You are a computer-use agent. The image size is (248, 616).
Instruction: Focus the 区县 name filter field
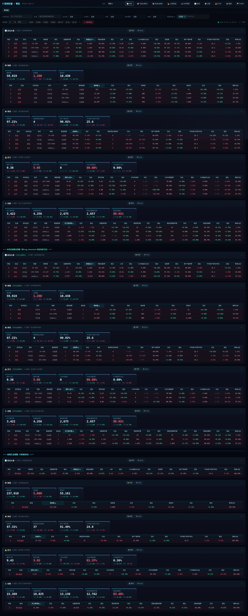tap(50, 17)
